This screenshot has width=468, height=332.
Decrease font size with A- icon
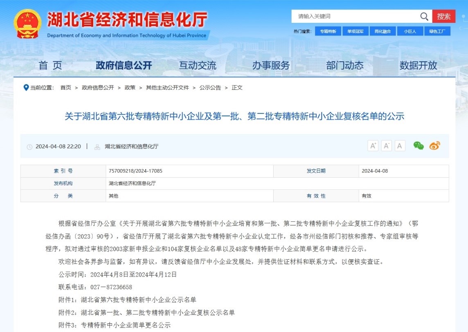pyautogui.click(x=387, y=146)
